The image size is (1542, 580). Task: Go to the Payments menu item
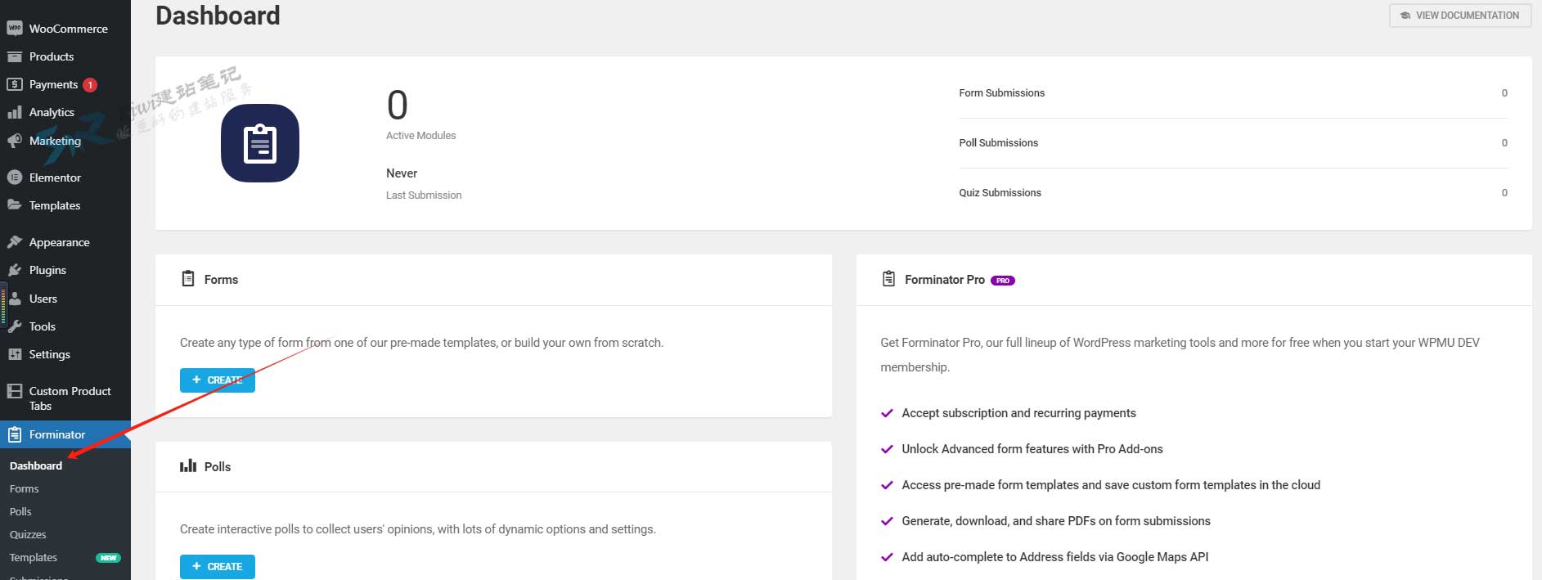pos(65,84)
